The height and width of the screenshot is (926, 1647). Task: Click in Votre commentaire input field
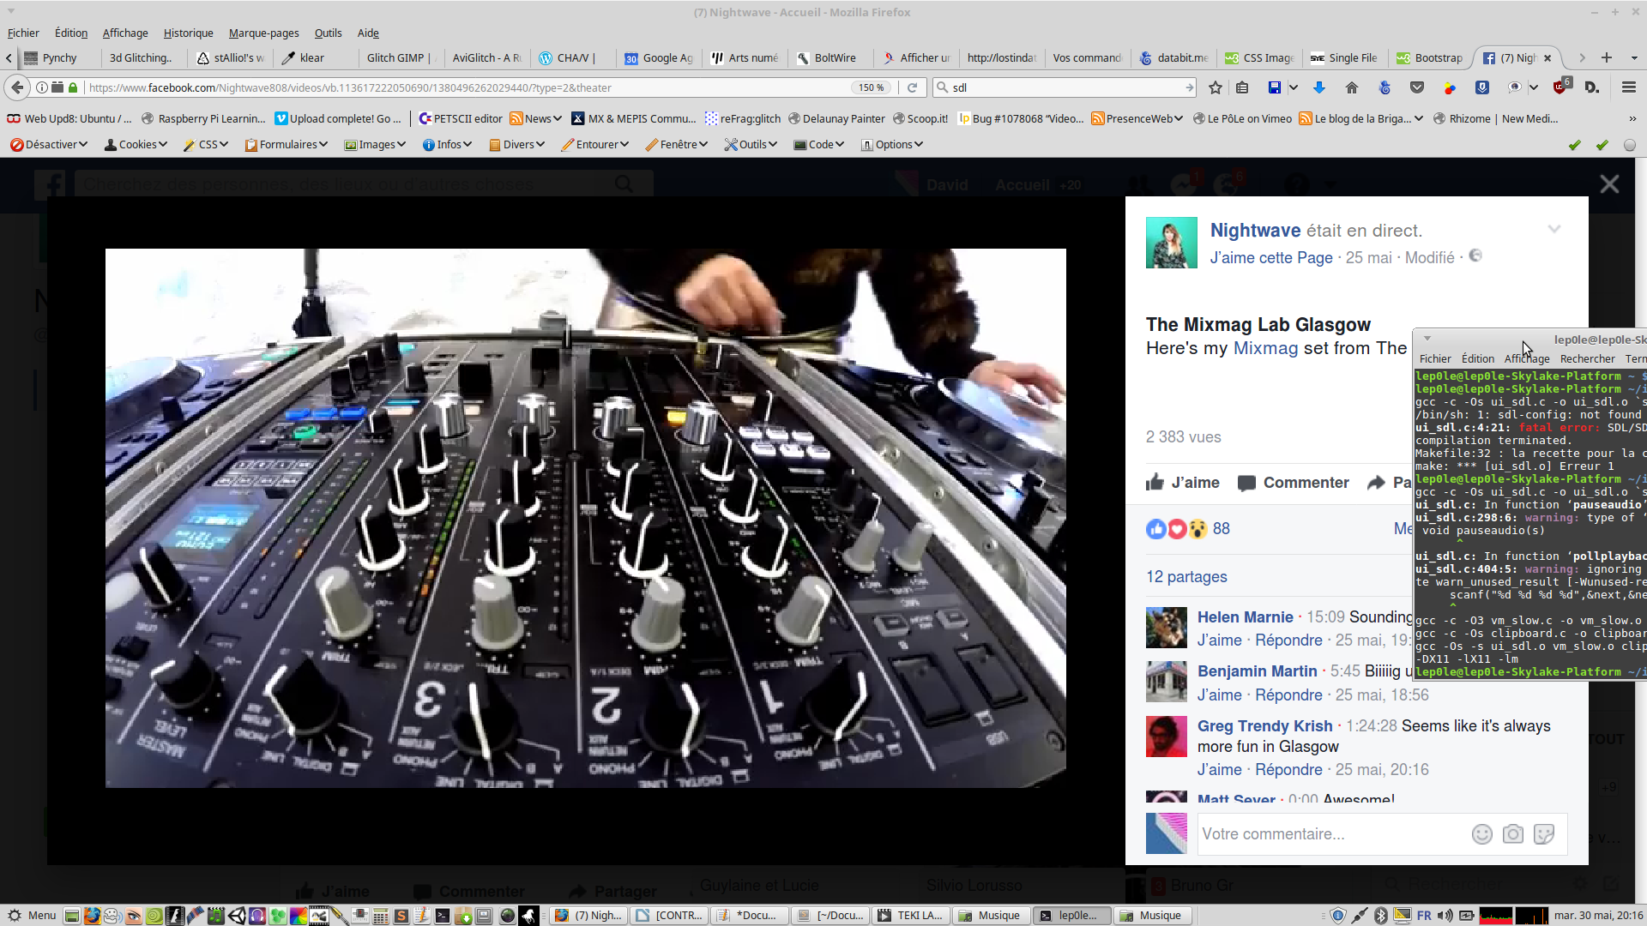pyautogui.click(x=1330, y=834)
